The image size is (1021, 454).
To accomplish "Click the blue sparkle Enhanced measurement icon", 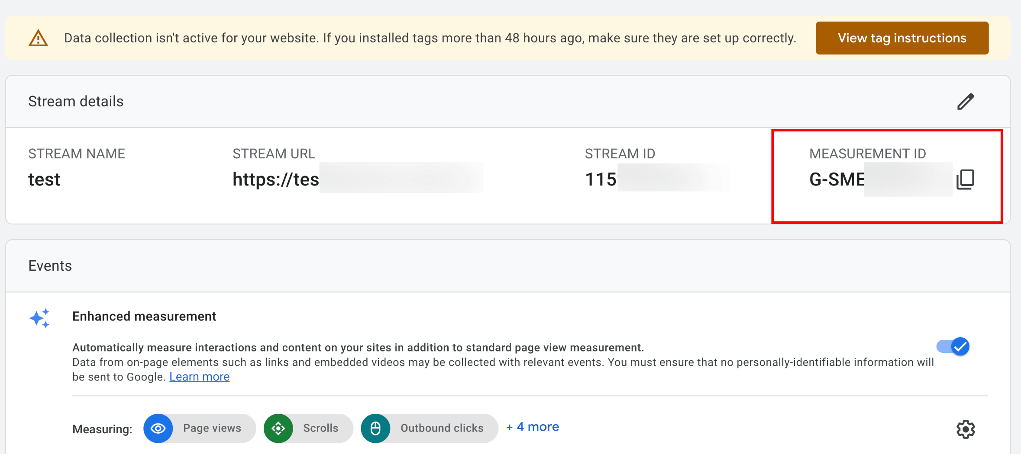I will pos(39,319).
